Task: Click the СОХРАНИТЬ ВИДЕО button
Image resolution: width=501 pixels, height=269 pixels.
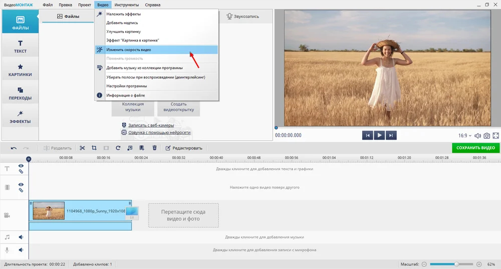Action: tap(475, 148)
